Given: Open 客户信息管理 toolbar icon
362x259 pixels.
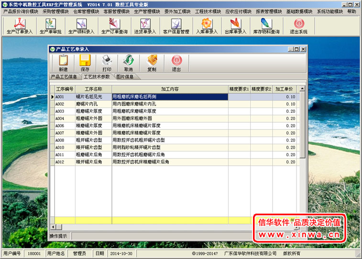Looking at the screenshot, I should point(176,26).
